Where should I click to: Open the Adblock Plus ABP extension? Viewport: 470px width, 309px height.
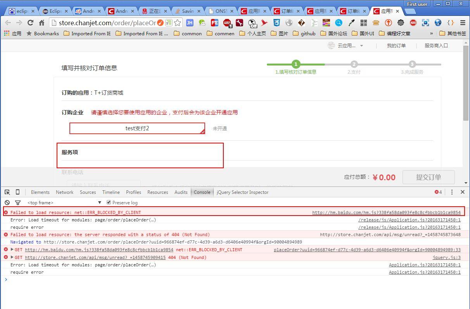tap(227, 23)
